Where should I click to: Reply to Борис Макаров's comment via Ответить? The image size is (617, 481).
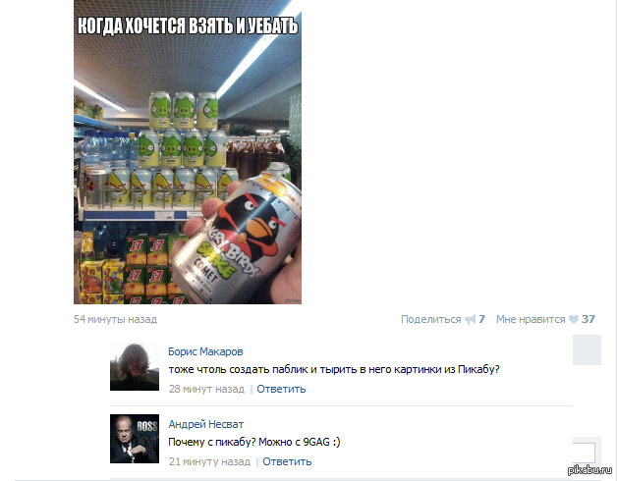click(281, 389)
